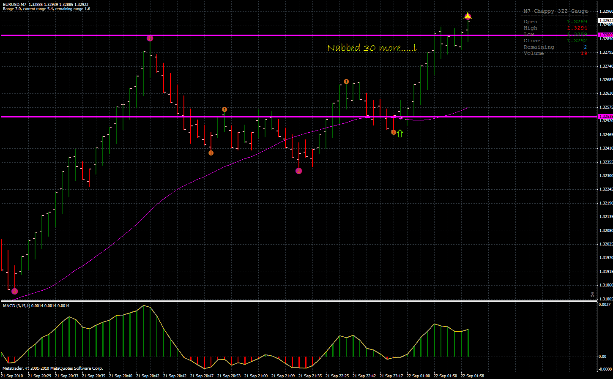Select the pink marker at the first rally peak
Viewport: 613px width, 379px height.
[x=150, y=38]
